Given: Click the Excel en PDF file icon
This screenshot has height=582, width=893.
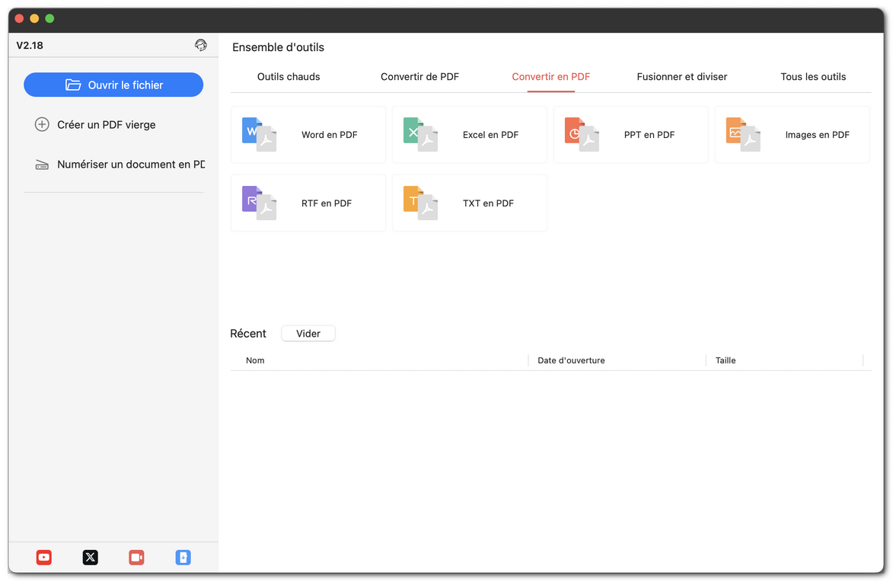Looking at the screenshot, I should click(x=420, y=135).
